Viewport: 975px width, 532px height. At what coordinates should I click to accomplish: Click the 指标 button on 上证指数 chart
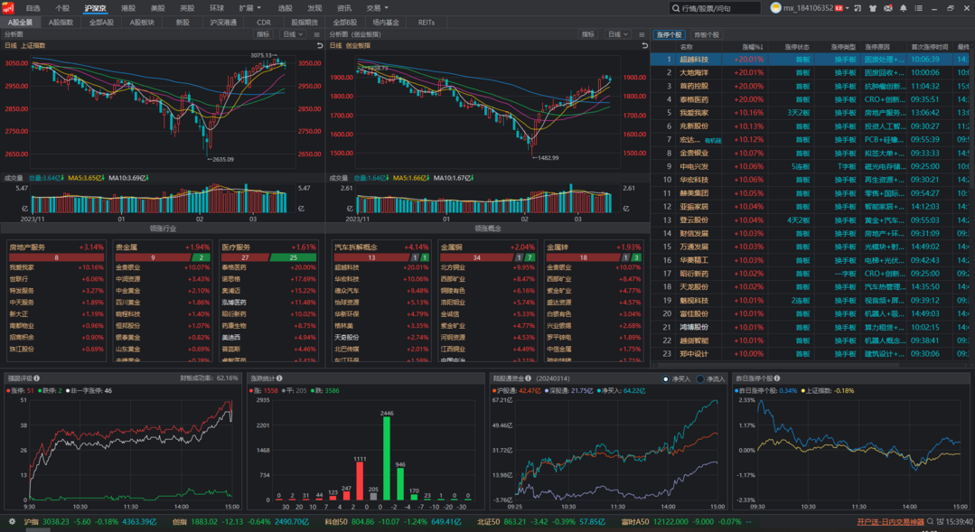pos(263,35)
